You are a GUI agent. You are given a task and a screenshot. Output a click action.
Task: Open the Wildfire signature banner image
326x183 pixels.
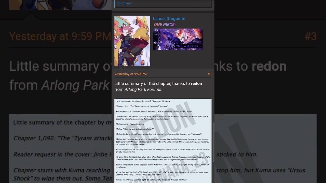[178, 39]
